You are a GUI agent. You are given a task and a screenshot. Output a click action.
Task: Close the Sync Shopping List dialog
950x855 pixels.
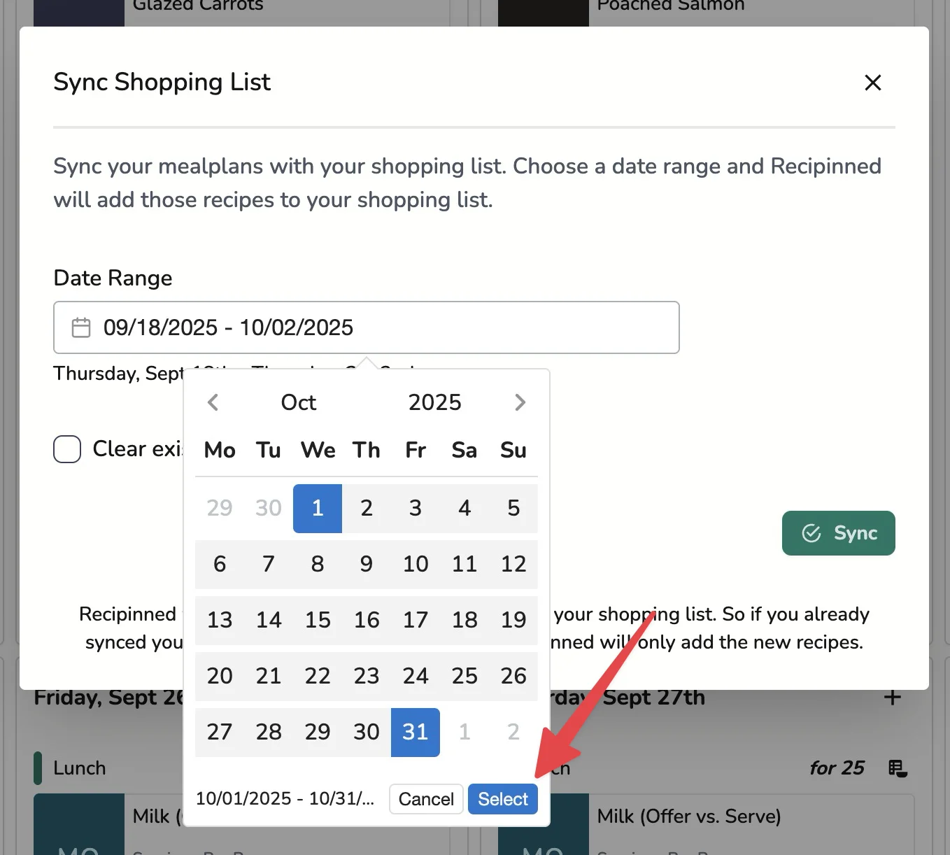tap(872, 83)
